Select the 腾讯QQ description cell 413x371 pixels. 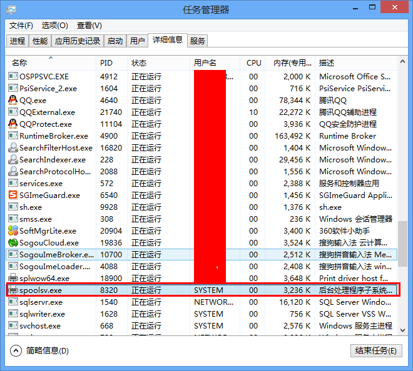333,101
